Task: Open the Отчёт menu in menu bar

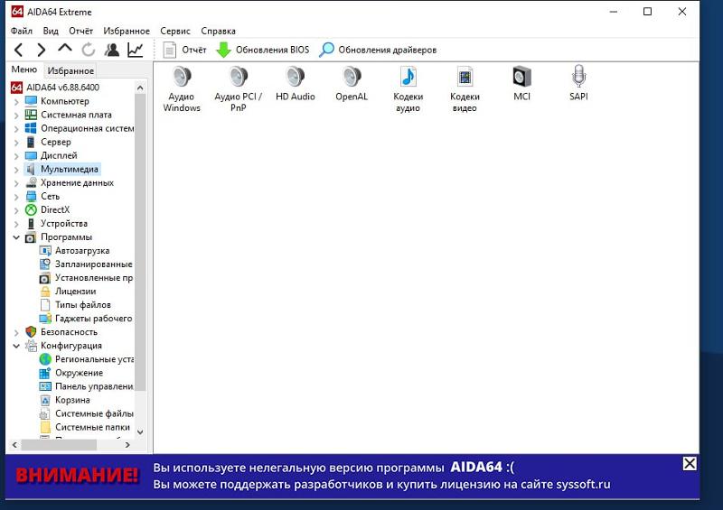Action: click(80, 31)
